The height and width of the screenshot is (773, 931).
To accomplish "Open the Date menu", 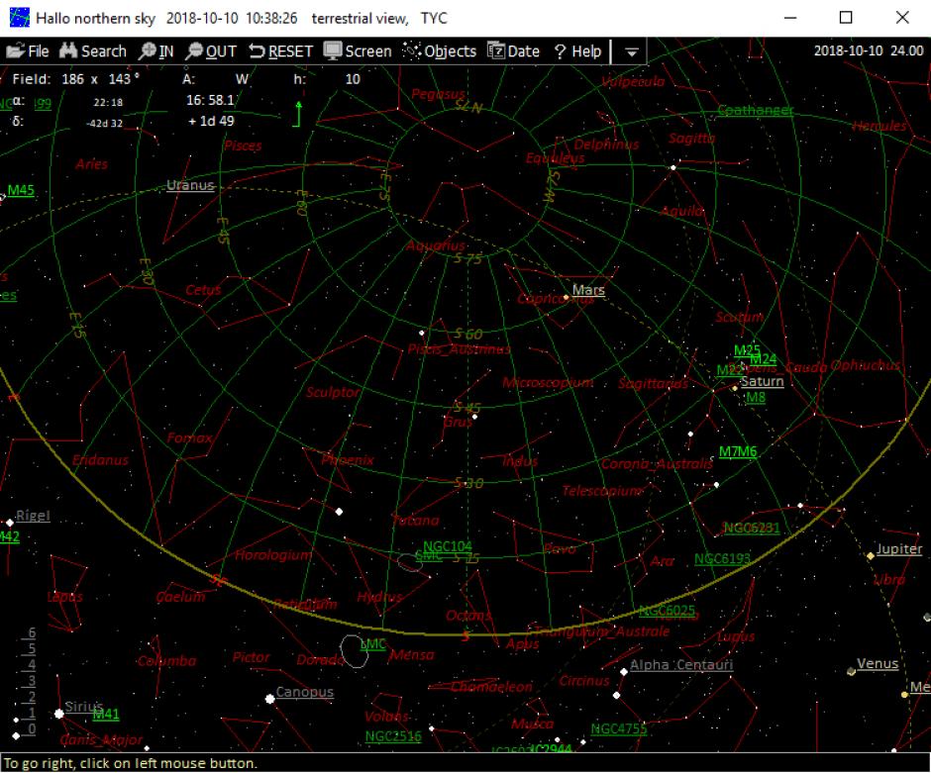I will point(514,51).
